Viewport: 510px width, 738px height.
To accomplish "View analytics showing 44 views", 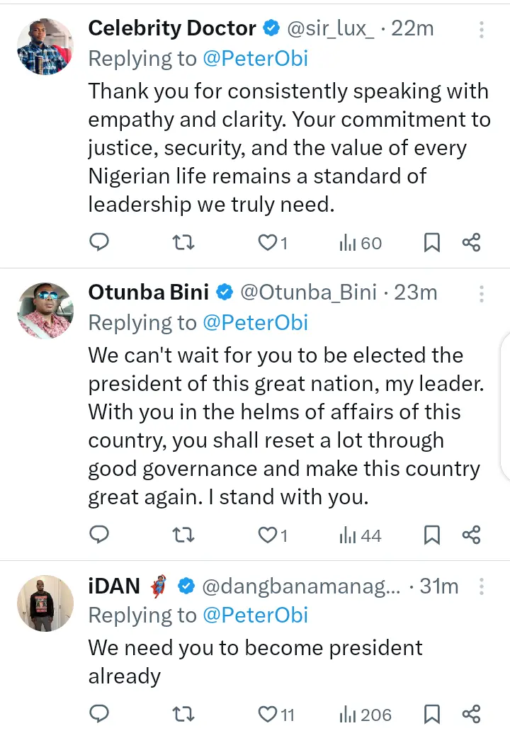I will coord(360,535).
